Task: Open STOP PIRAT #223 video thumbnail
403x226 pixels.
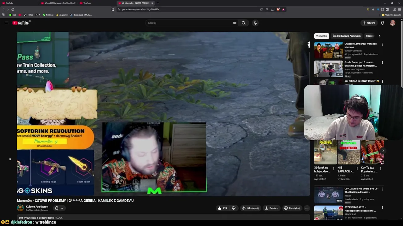Action: pyautogui.click(x=328, y=213)
